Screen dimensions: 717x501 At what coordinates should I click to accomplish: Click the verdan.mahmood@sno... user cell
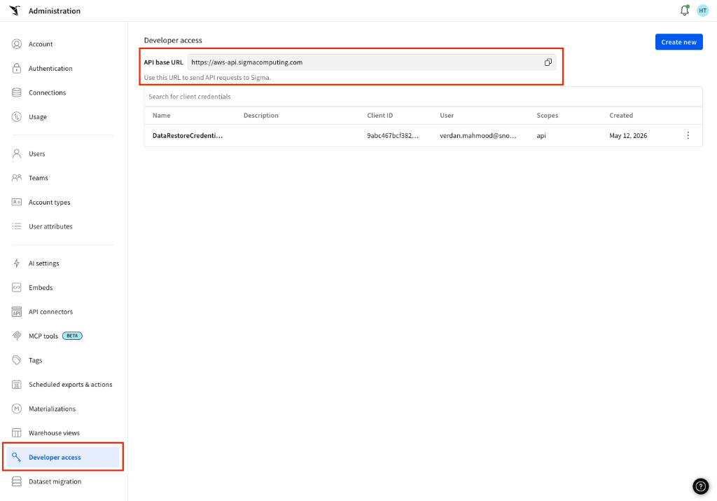(x=478, y=135)
